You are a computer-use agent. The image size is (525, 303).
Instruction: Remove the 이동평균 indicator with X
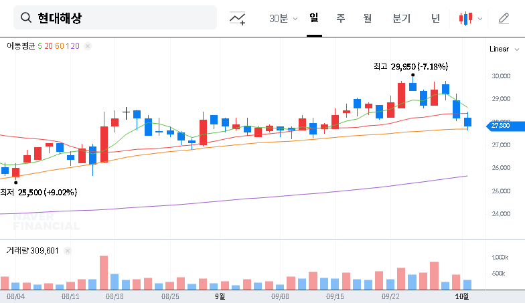pos(88,46)
